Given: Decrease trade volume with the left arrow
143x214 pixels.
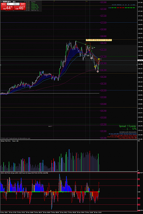Looking at the screenshot, I should click(8, 4).
